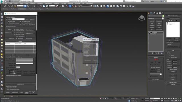The width and height of the screenshot is (182, 102).
Task: Open the Modifier List dropdown
Action: (156, 18)
